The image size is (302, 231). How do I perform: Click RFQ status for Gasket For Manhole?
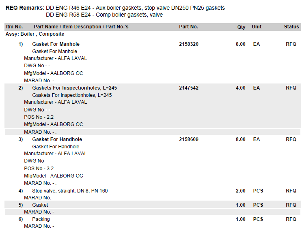click(x=291, y=44)
